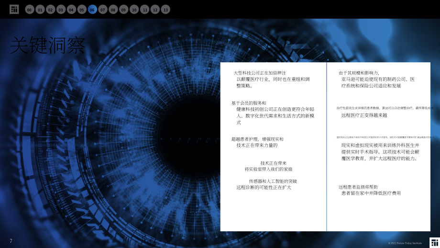This screenshot has height=248, width=440.
Task: Click the FTI logo at bottom right corner
Action: 435,243
